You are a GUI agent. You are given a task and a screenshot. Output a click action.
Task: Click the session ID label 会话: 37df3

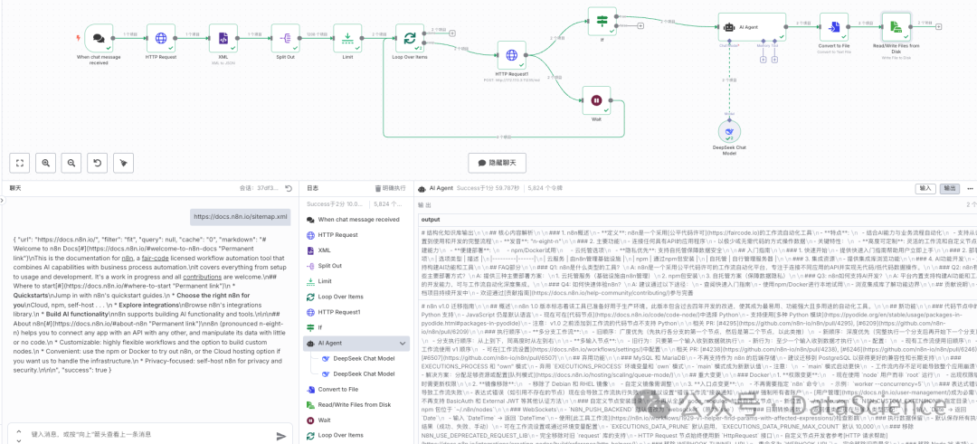(261, 187)
